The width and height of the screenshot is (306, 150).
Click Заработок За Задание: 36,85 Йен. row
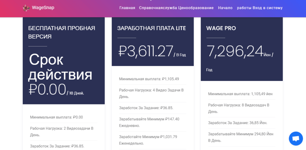[241, 123]
